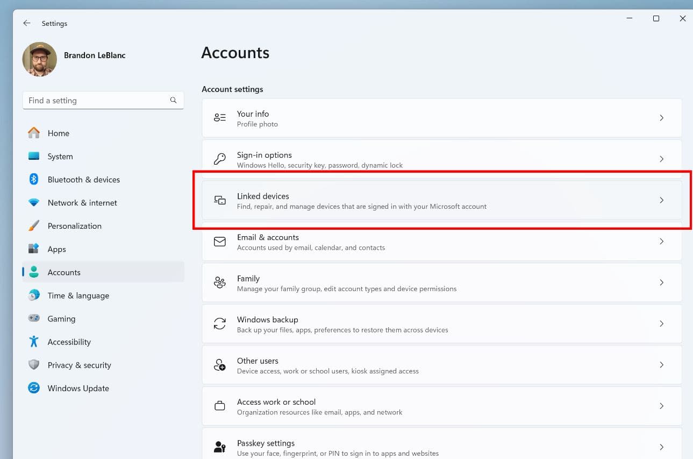Image resolution: width=693 pixels, height=459 pixels.
Task: Click the Other users chevron
Action: pyautogui.click(x=662, y=365)
